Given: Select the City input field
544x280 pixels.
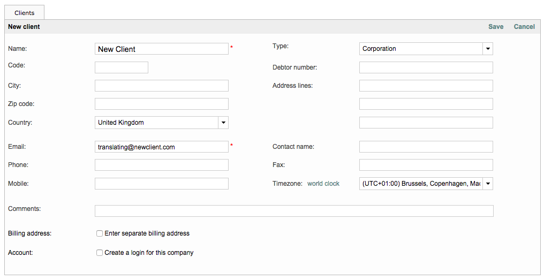Looking at the screenshot, I should point(161,86).
